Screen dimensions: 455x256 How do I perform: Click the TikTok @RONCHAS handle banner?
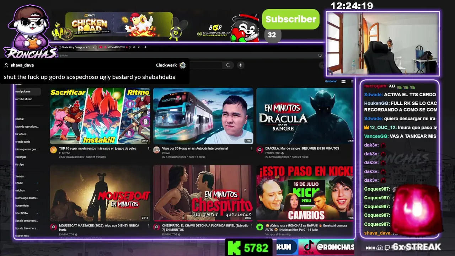click(327, 247)
